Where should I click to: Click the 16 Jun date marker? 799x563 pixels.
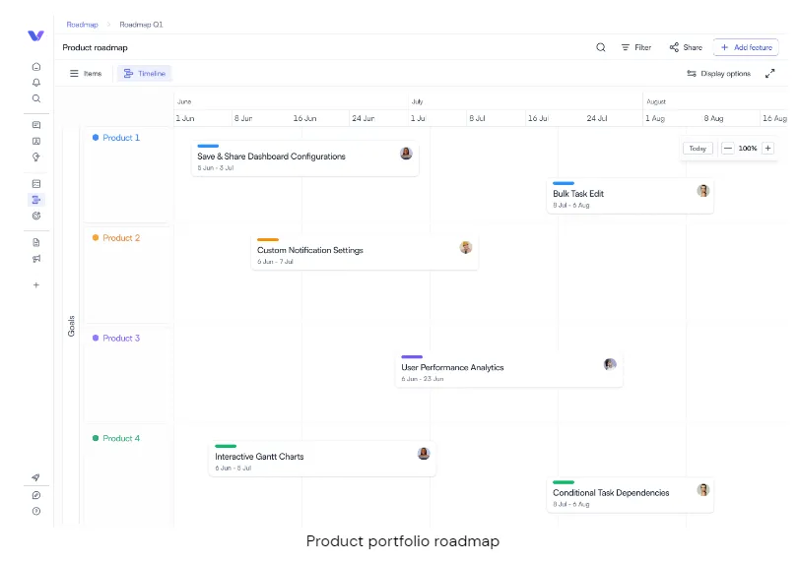tap(304, 118)
